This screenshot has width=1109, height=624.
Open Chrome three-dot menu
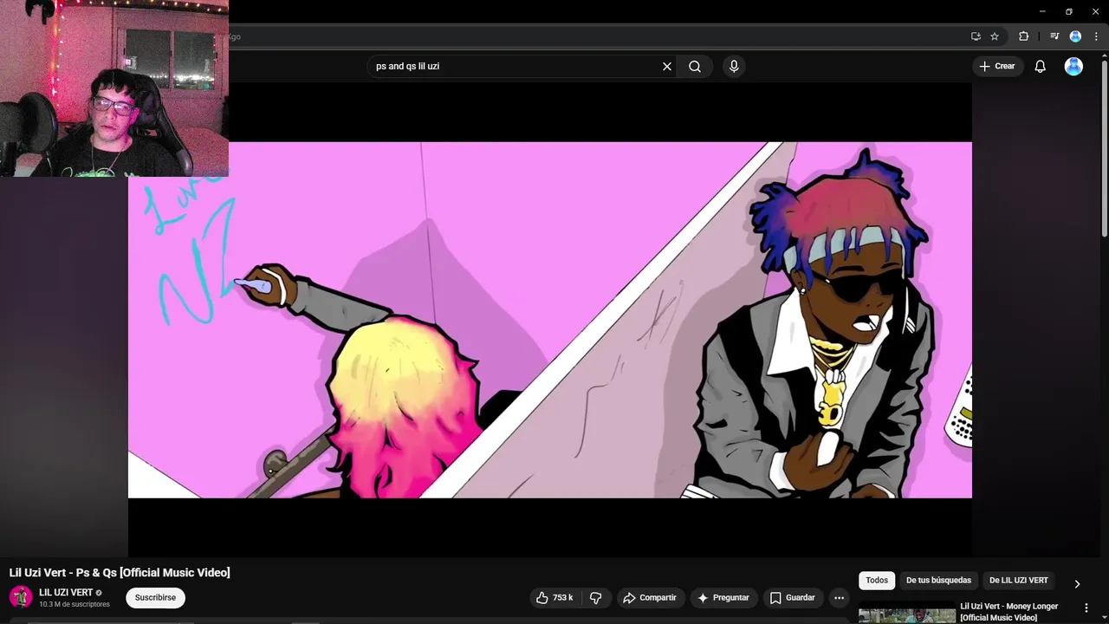[x=1096, y=36]
